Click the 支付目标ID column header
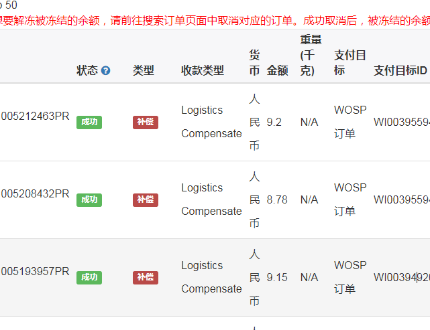This screenshot has height=330, width=430. (x=400, y=70)
